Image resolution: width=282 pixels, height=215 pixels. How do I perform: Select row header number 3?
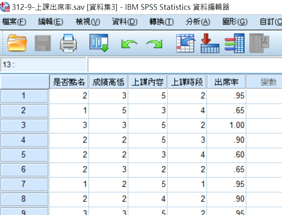click(24, 125)
